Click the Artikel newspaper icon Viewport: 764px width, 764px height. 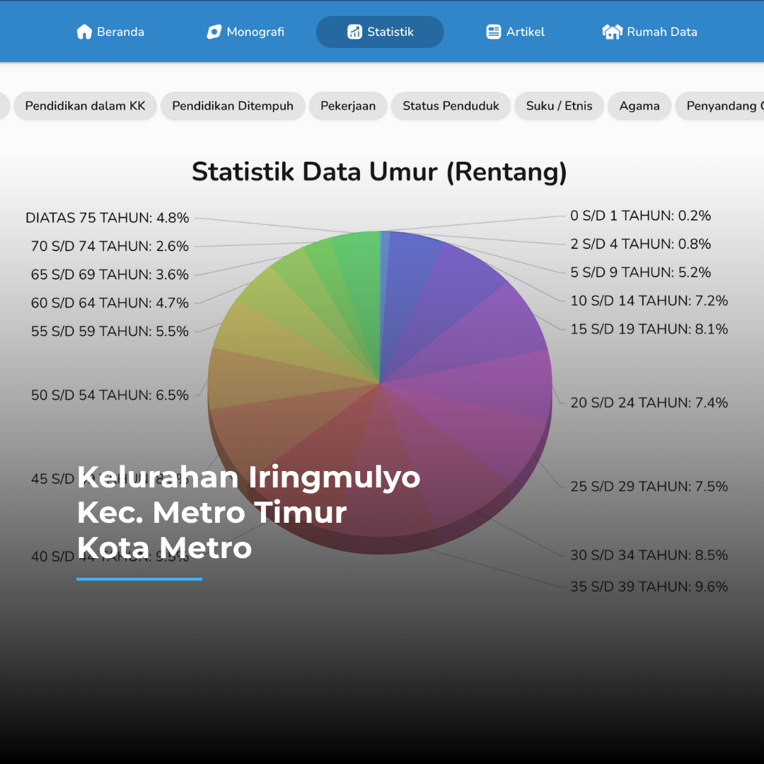[x=494, y=32]
